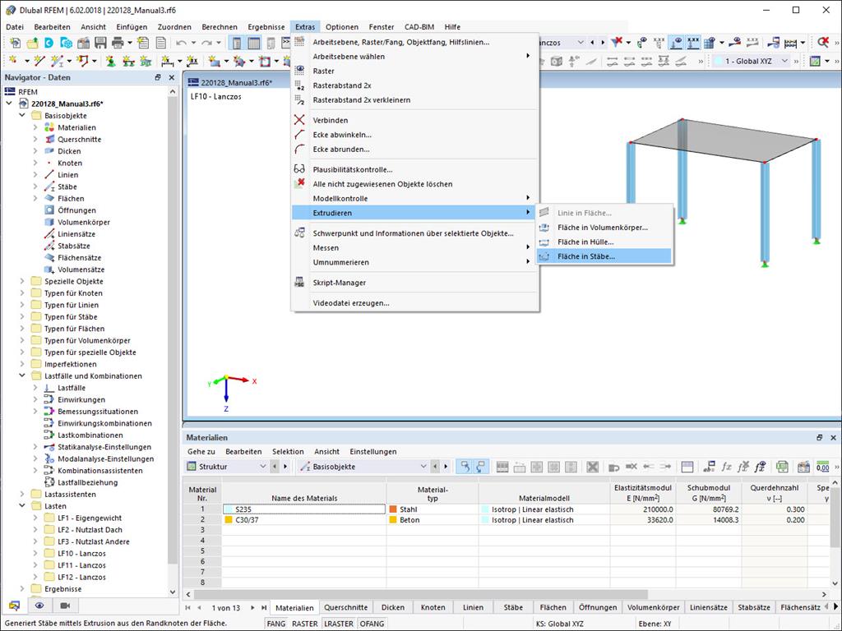Select Fläche in Stäbe... submenu item
842x631 pixels.
click(x=604, y=256)
